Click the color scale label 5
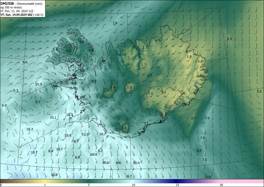 tap(89, 185)
